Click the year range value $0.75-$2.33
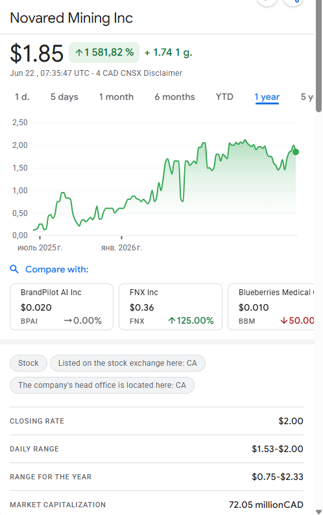This screenshot has height=515, width=323. 278,477
